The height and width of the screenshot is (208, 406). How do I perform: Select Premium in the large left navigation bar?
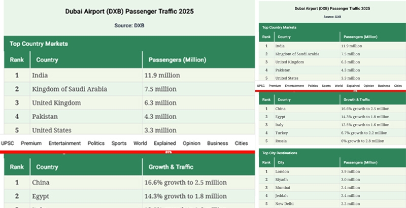coord(31,144)
